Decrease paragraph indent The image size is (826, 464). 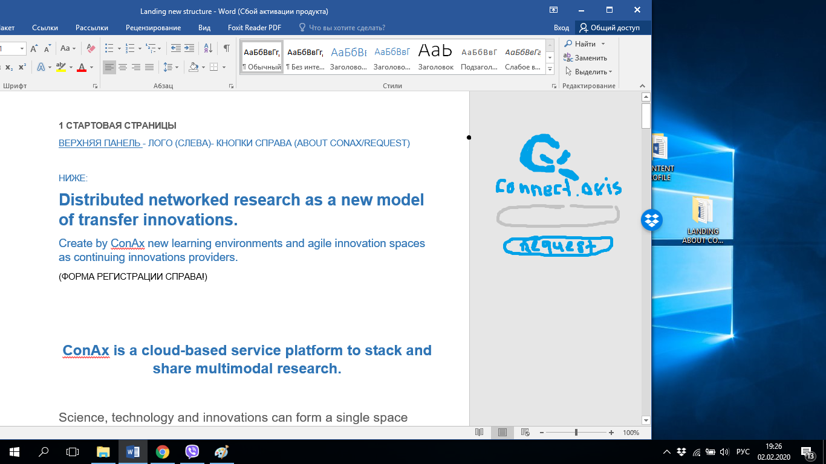click(x=175, y=48)
